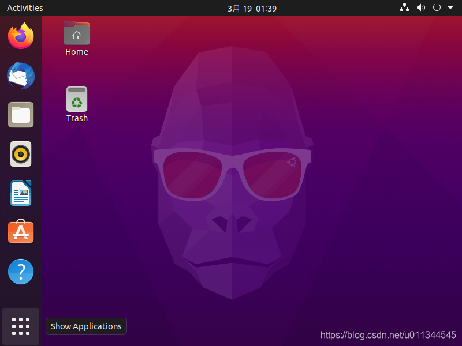Open LibreOffice Writer from dock
The height and width of the screenshot is (346, 462).
coord(21,193)
